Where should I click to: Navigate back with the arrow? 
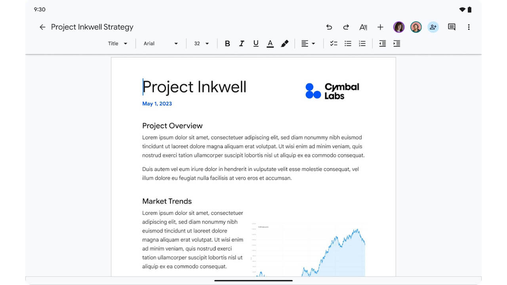pos(42,27)
